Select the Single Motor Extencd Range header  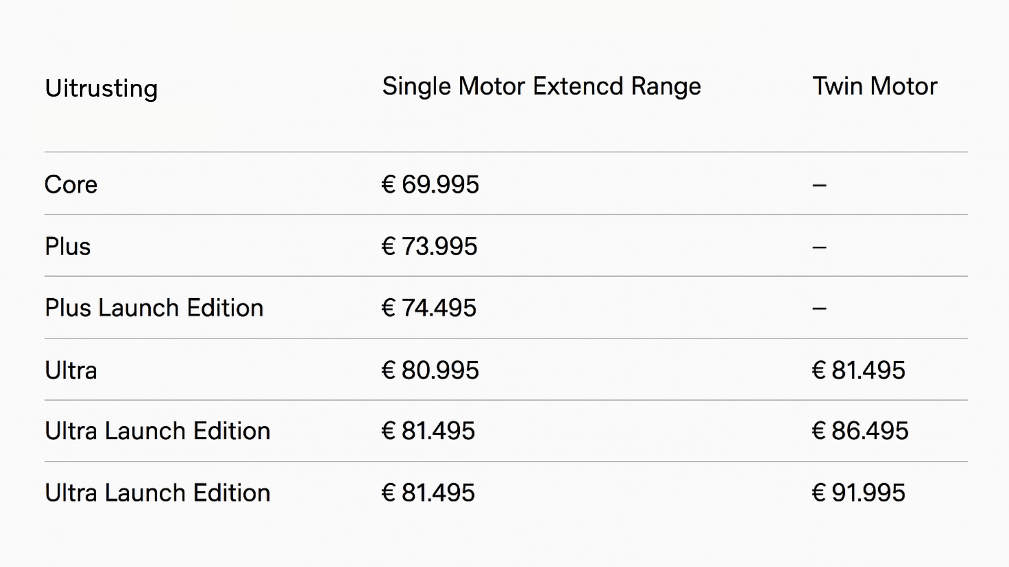pos(541,87)
